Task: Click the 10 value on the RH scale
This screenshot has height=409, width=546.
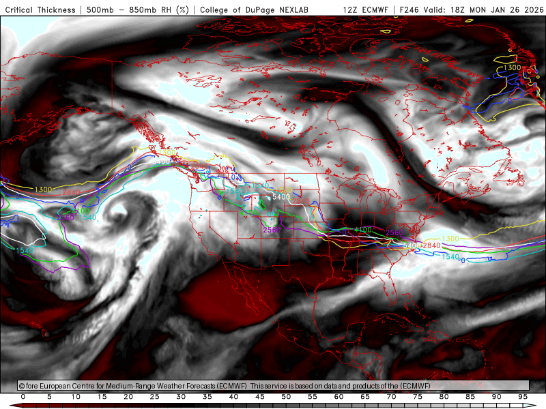Action: pyautogui.click(x=76, y=397)
